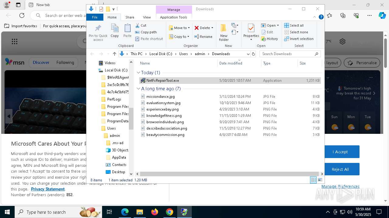This screenshot has height=218, width=389.
Task: Click the horizontal scrollbar in file list
Action: (230, 174)
